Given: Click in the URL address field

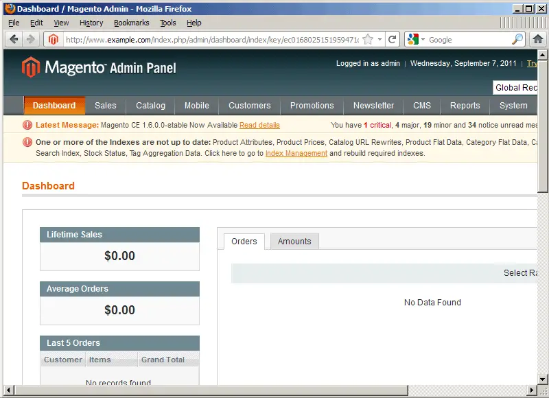Looking at the screenshot, I should tap(212, 40).
